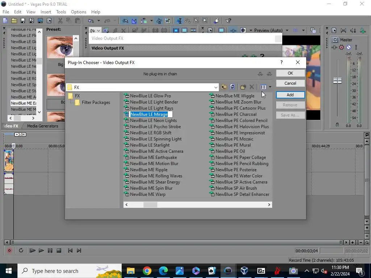Screen dimensions: 371x278
Task: Select the Envelope edit tool
Action: (x=188, y=21)
